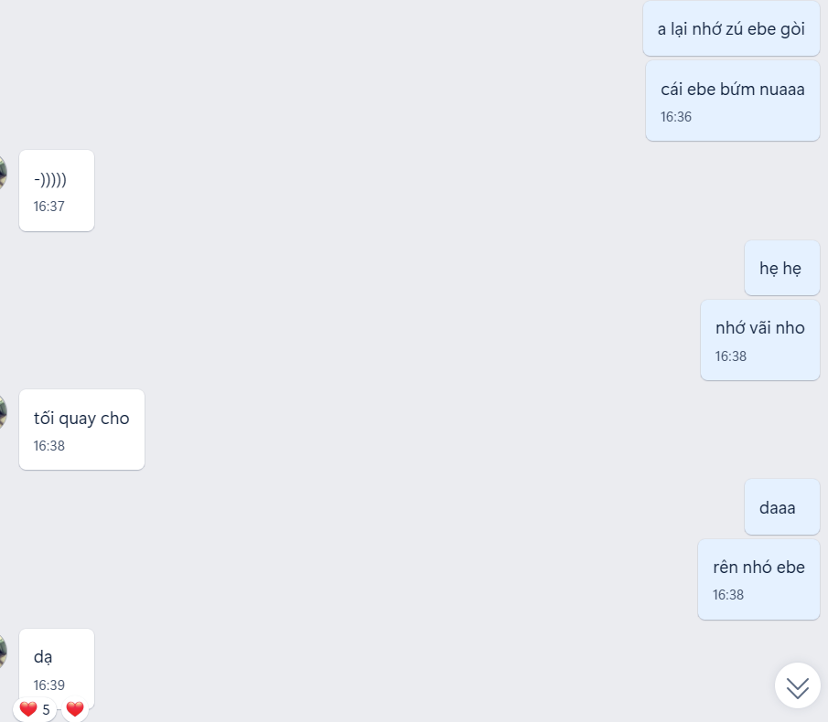828x722 pixels.
Task: Click 16:38 timestamp under "rên nhó ebe"
Action: (x=727, y=595)
